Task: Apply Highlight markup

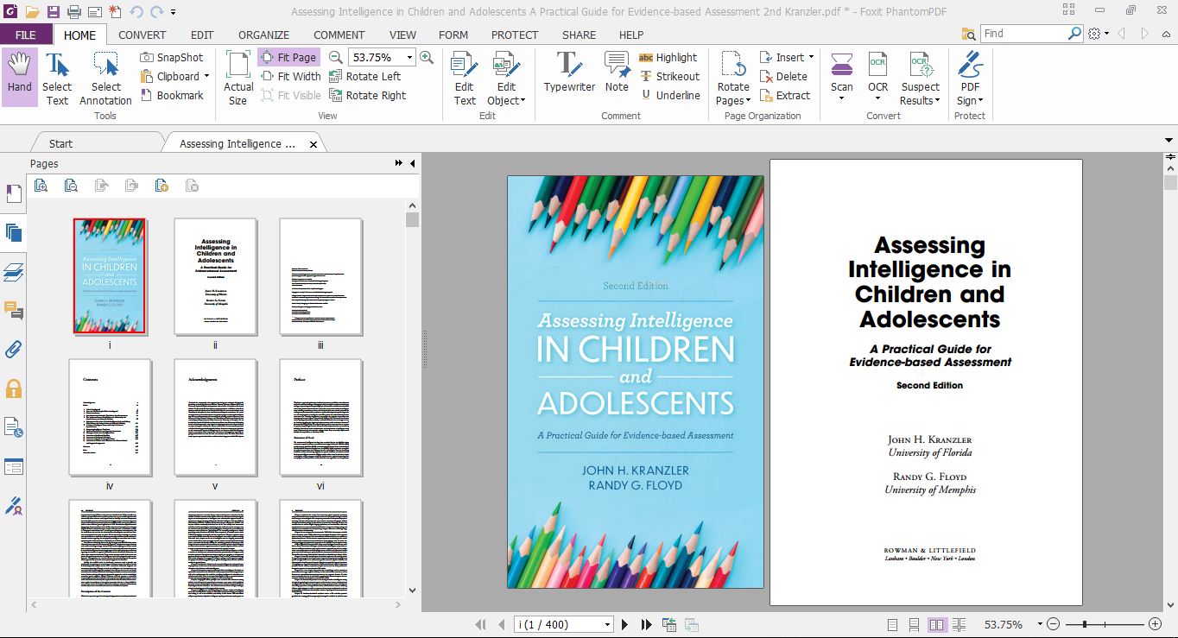Action: coord(668,57)
